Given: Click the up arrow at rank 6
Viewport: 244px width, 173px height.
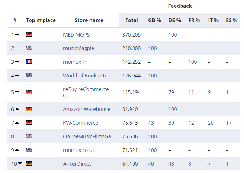Looking at the screenshot, I should click(x=17, y=109).
